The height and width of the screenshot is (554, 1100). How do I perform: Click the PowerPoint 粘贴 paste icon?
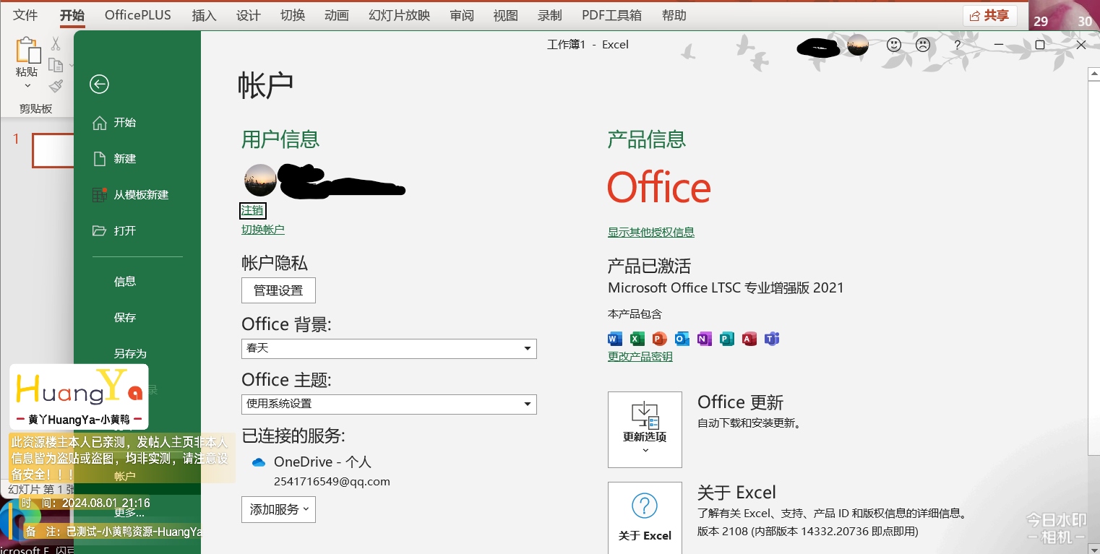(x=27, y=51)
